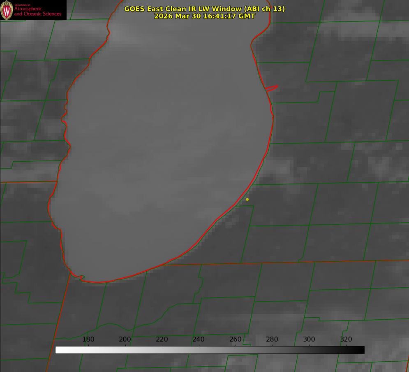Select the GOES East Clean IR title text

(204, 9)
